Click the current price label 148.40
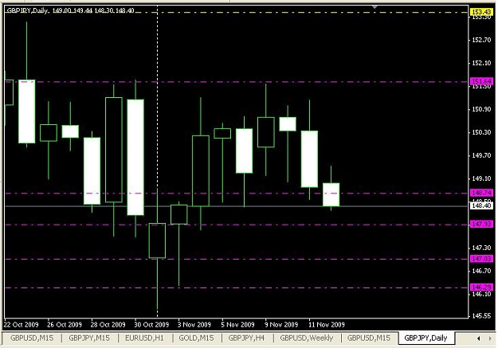 pyautogui.click(x=481, y=205)
